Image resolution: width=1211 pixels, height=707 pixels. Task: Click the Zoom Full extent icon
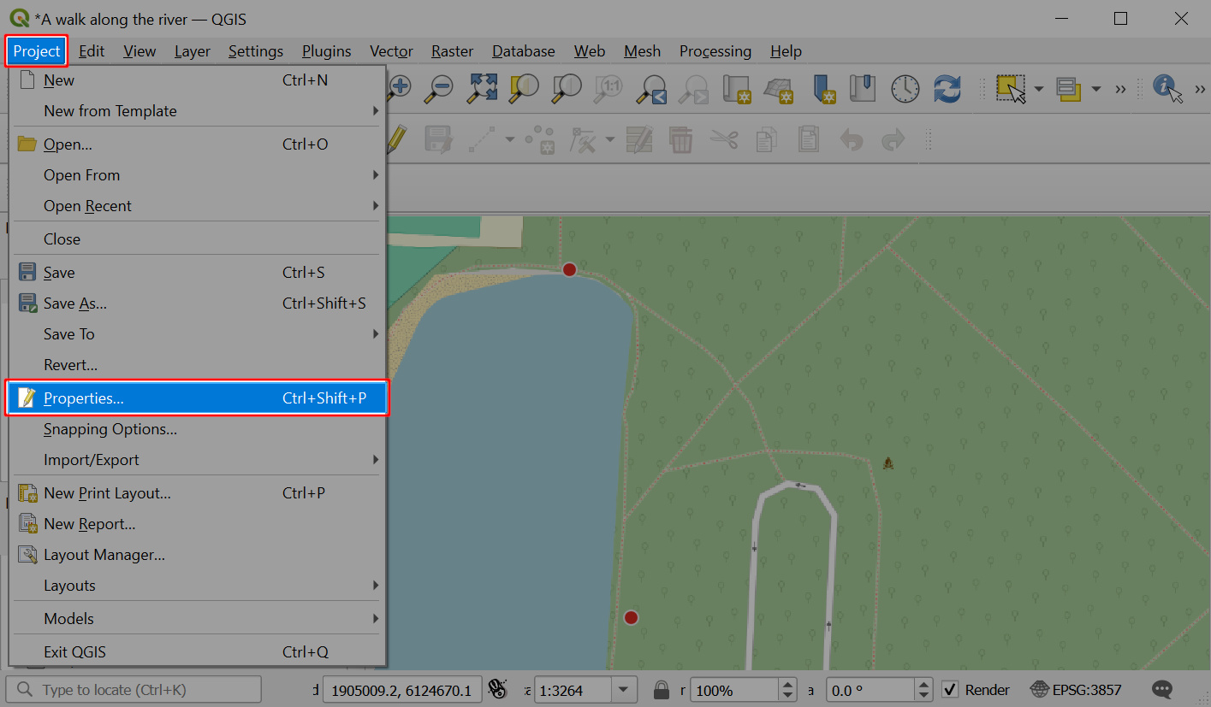coord(483,87)
